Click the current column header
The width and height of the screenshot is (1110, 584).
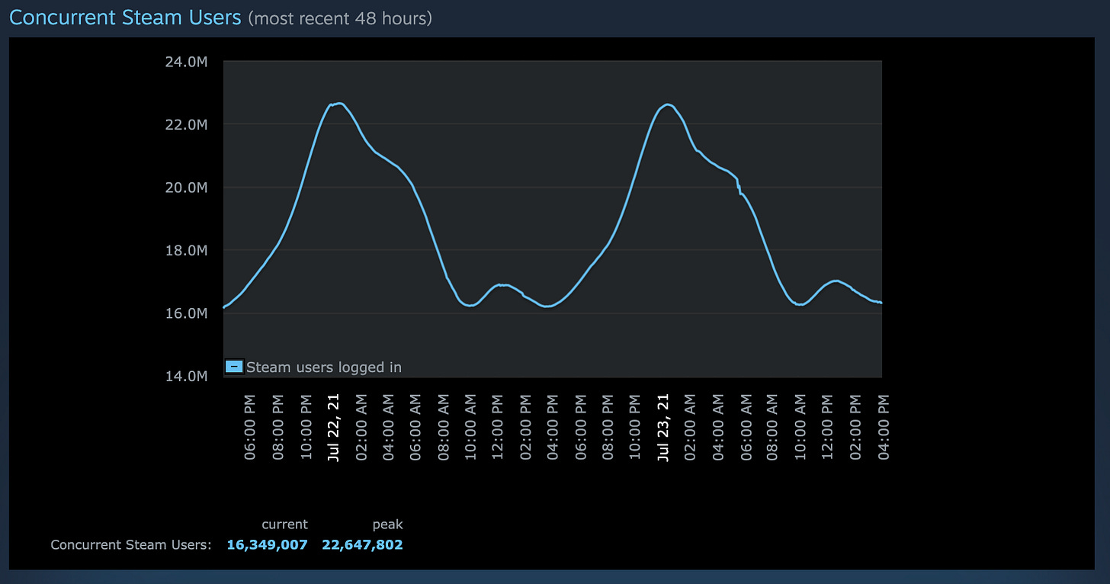coord(284,525)
